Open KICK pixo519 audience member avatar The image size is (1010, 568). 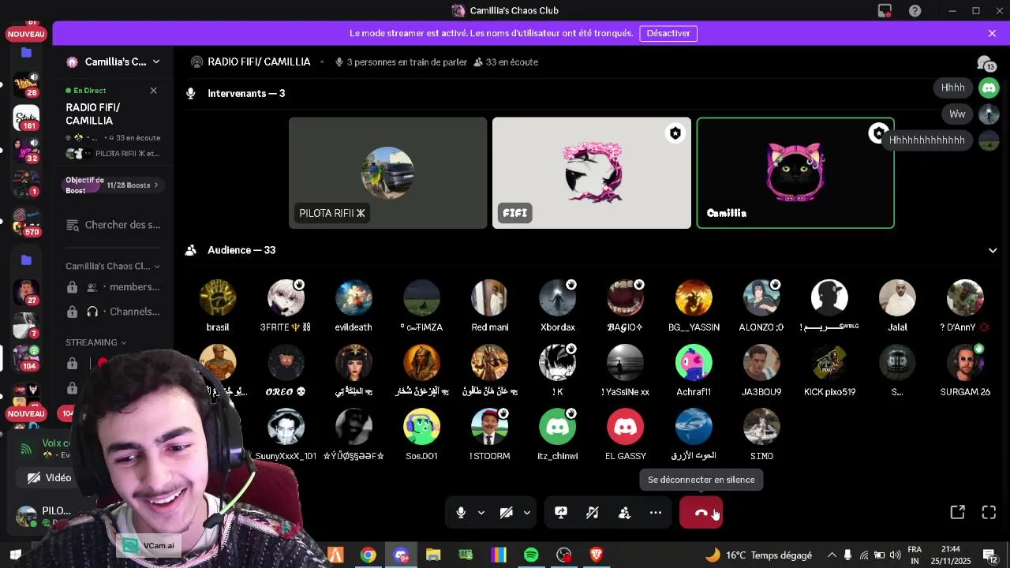[829, 363]
